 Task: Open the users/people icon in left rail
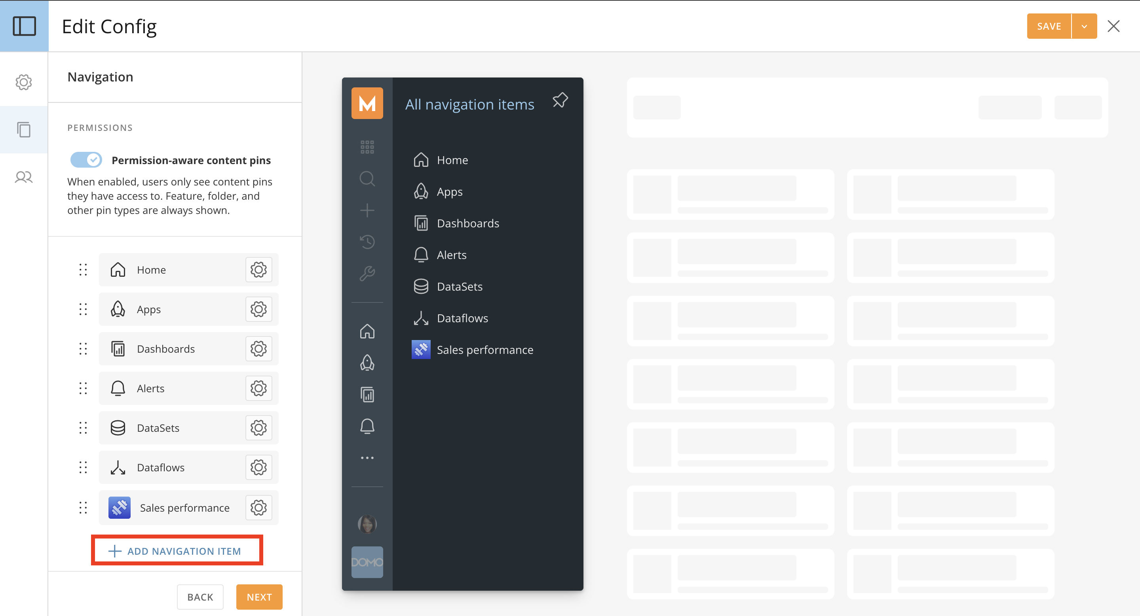pyautogui.click(x=24, y=177)
